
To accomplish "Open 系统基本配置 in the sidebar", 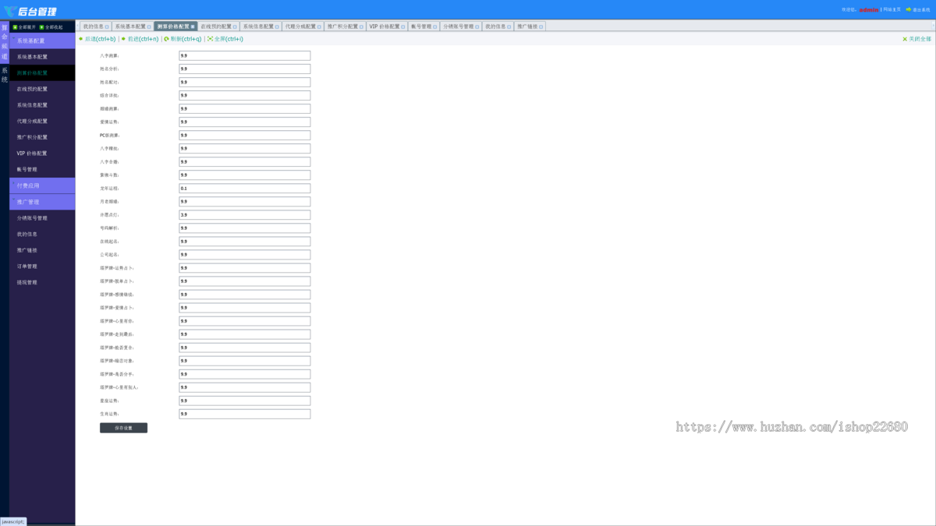I will coord(42,57).
